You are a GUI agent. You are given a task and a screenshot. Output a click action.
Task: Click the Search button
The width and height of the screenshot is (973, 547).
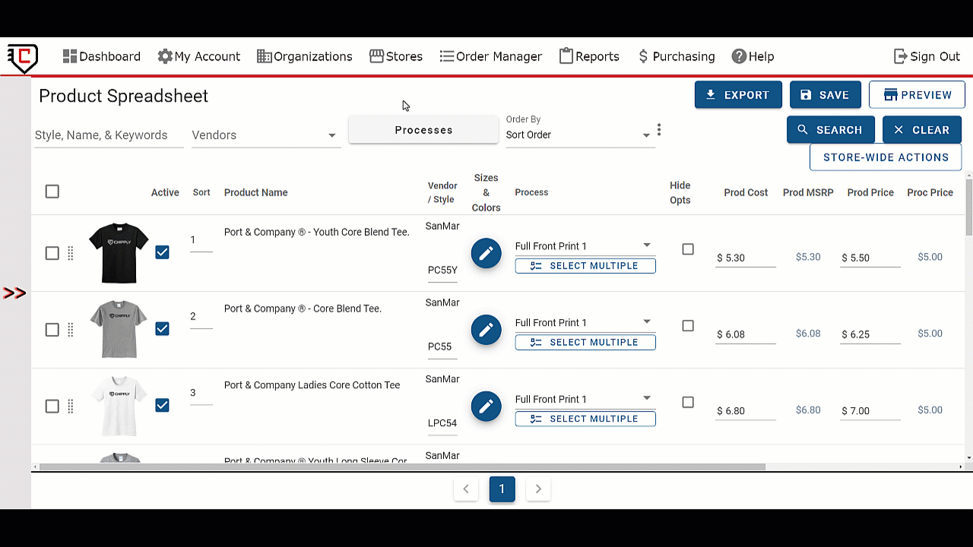coord(831,130)
